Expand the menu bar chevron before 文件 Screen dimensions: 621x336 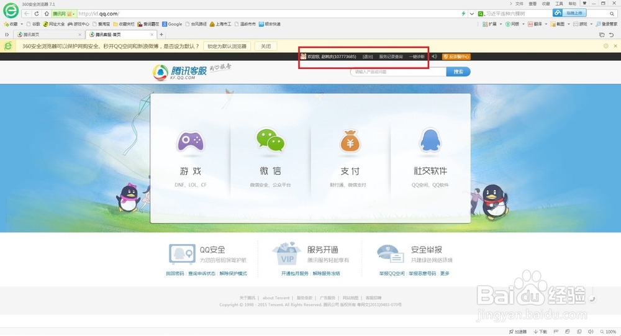coord(511,4)
